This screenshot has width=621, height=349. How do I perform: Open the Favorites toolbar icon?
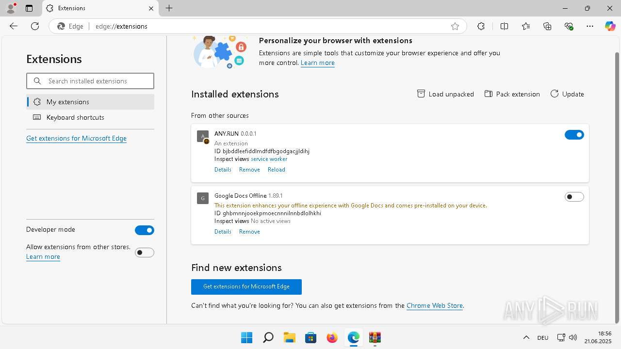(x=526, y=26)
